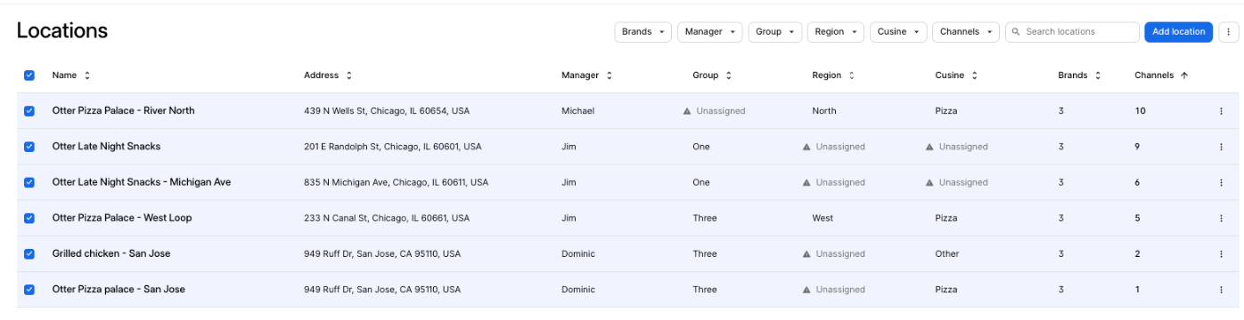Click the search magnifier icon
This screenshot has height=320, width=1244.
[x=1017, y=32]
